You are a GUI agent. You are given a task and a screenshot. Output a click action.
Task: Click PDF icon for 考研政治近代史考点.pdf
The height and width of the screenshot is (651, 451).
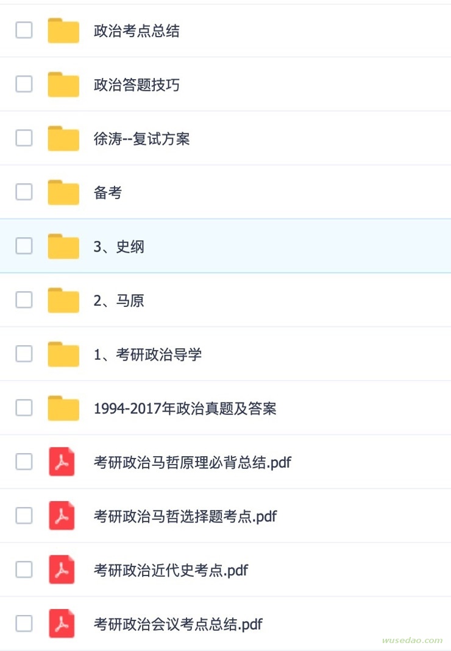click(62, 569)
